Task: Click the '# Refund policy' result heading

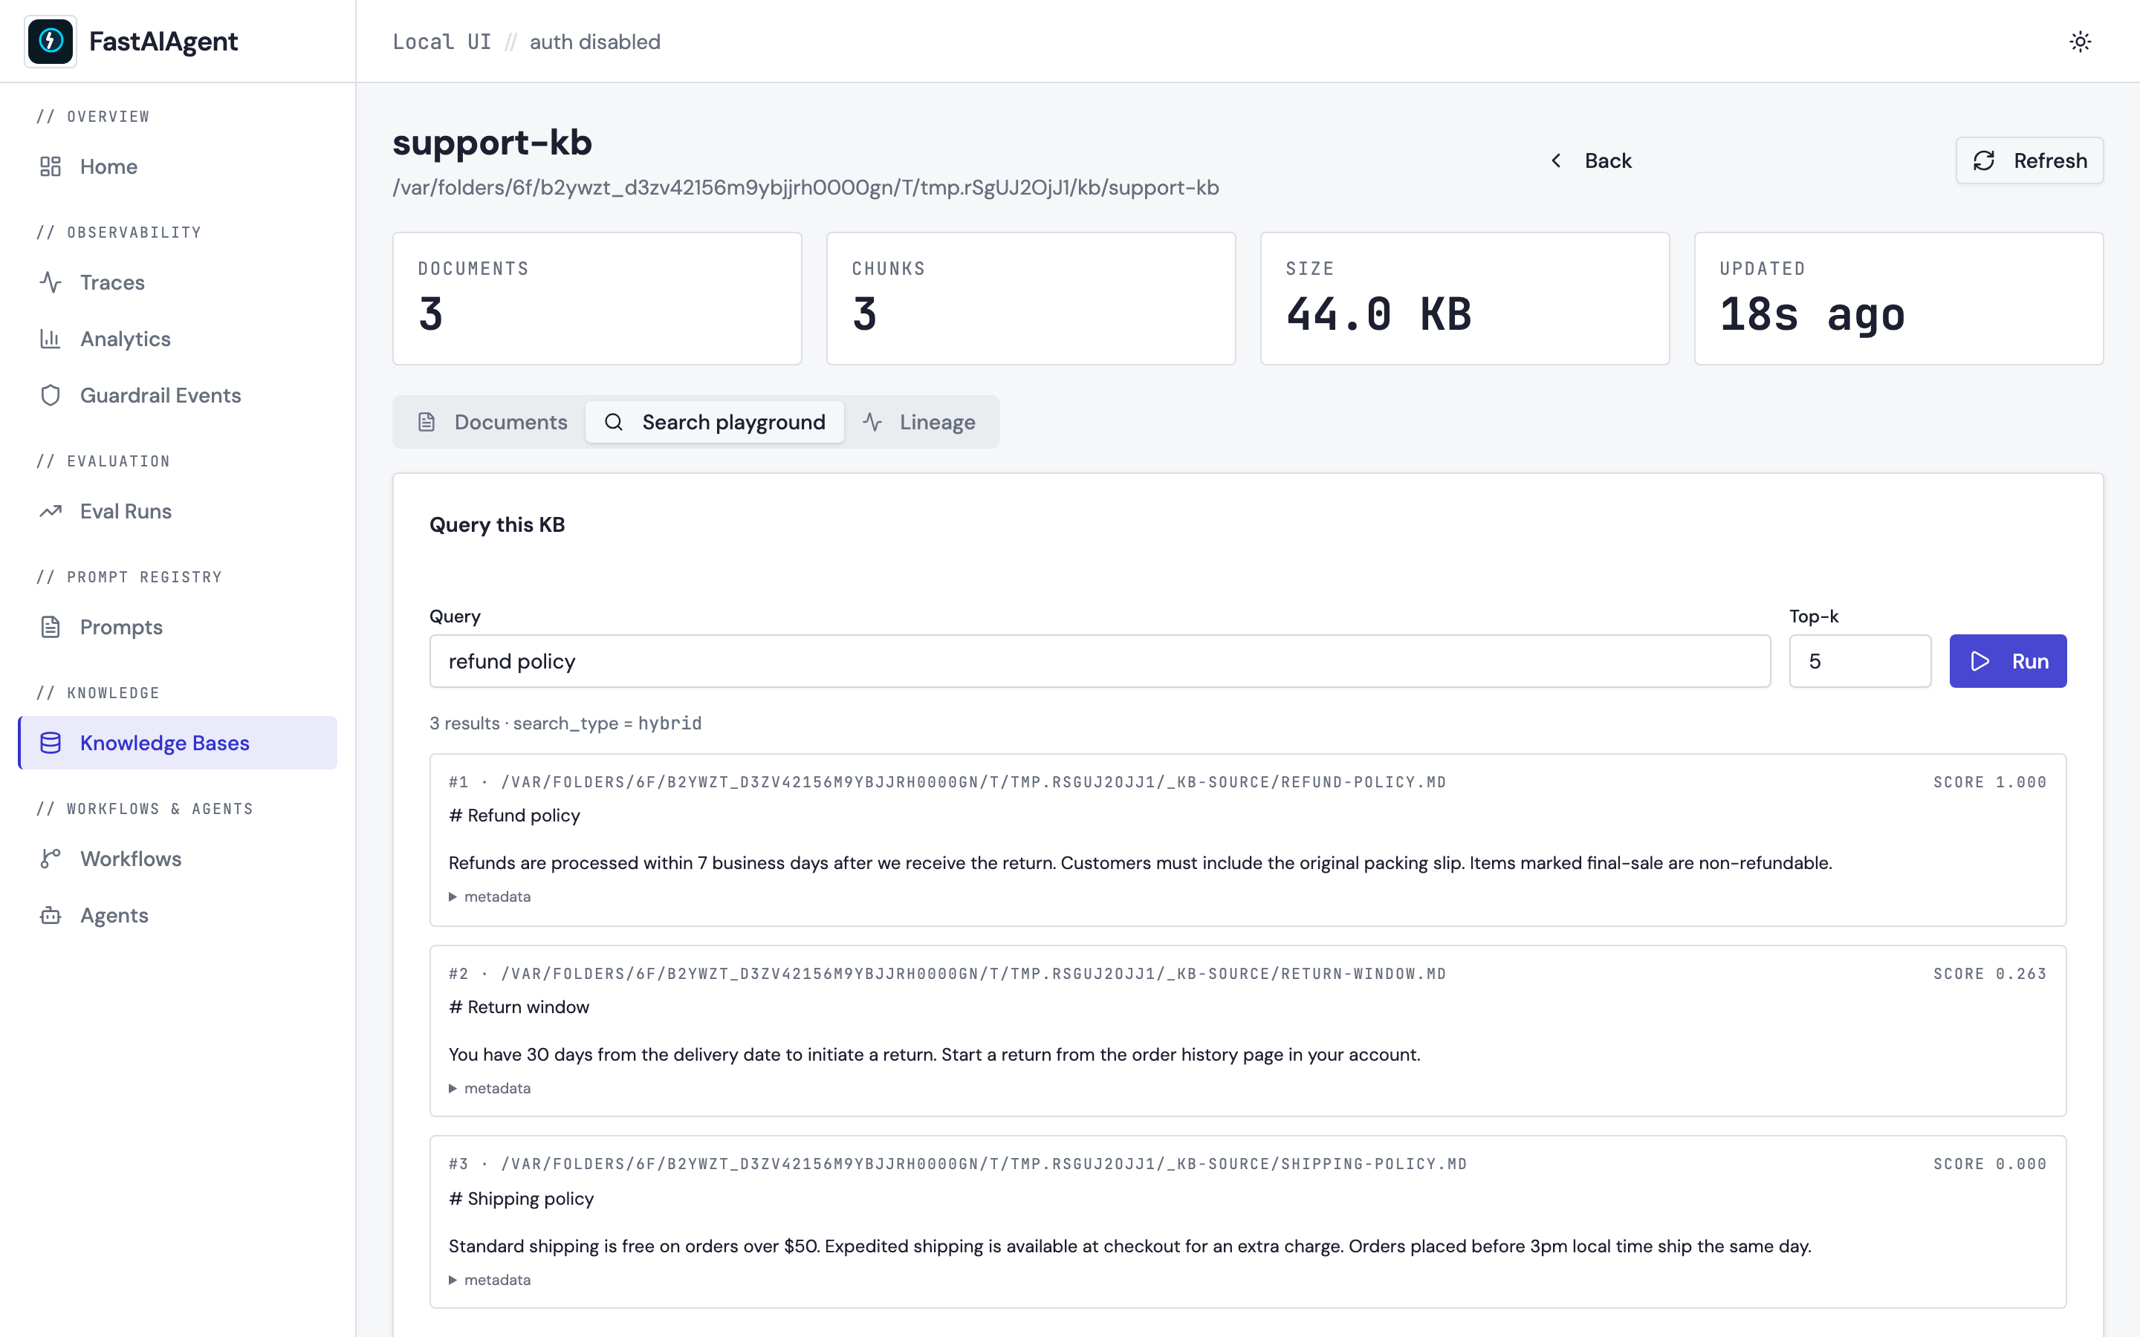Action: coord(513,816)
